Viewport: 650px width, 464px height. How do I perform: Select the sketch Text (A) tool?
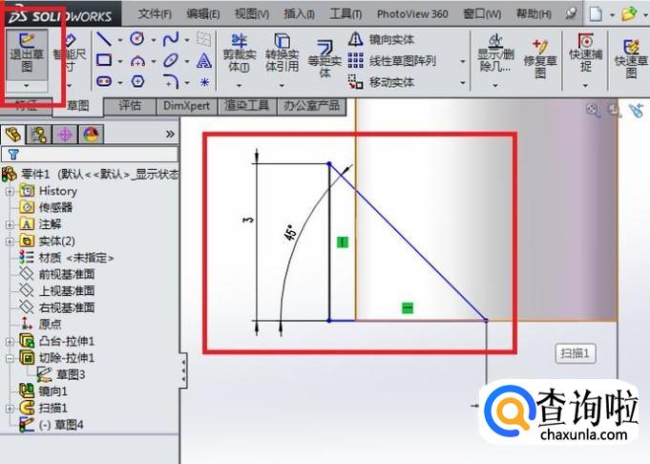204,60
